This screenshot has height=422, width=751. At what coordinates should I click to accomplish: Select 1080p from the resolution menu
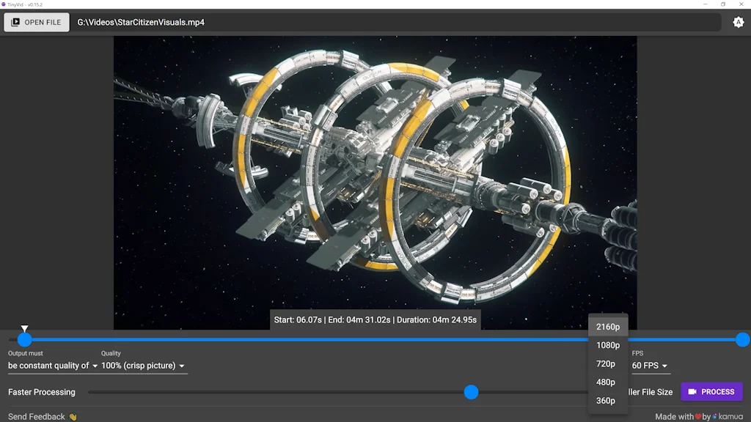pyautogui.click(x=608, y=345)
